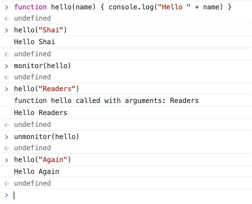Screen dimensions: 252x204
Task: Click the return arrow below the unmonitor(hello) line
Action: click(x=7, y=148)
